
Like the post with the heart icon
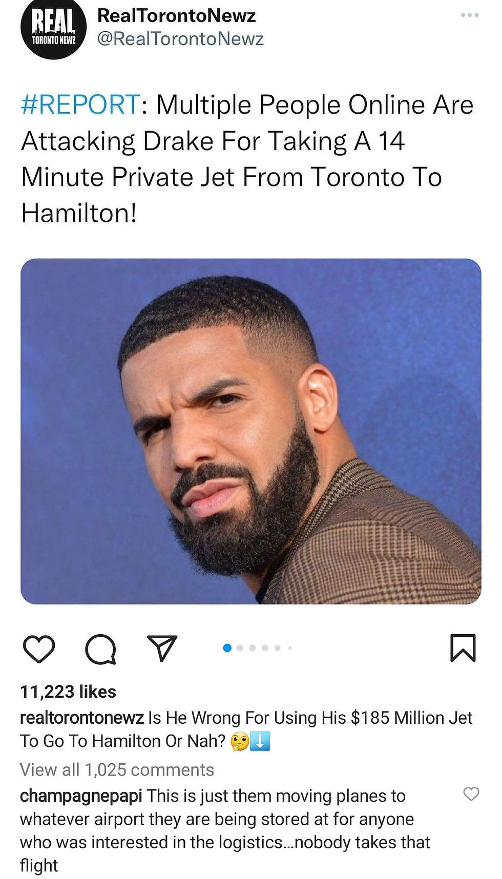39,648
